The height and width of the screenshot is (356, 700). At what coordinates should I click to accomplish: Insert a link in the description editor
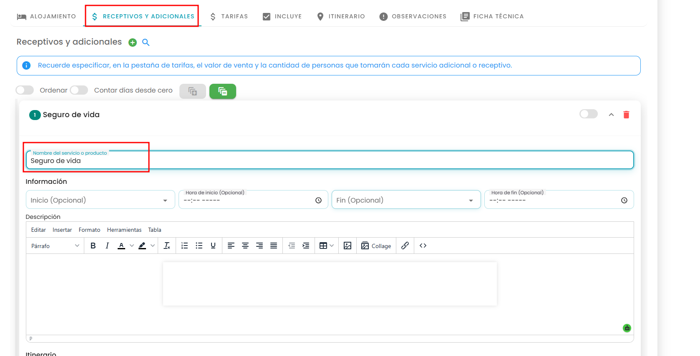click(x=405, y=246)
